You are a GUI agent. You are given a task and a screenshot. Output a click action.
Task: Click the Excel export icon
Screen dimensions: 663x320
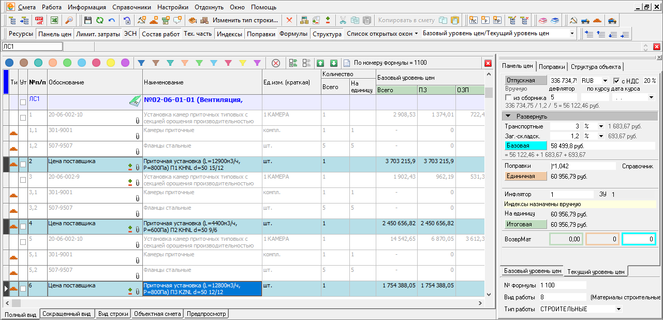click(54, 21)
